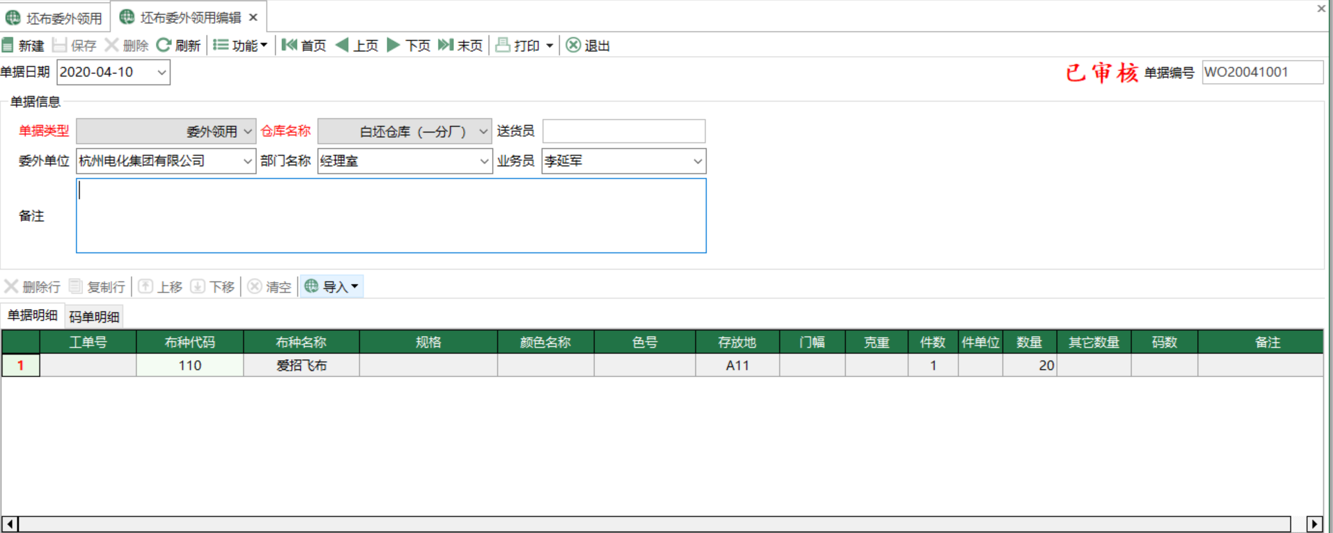Click into the 备注 remarks text area

point(391,216)
